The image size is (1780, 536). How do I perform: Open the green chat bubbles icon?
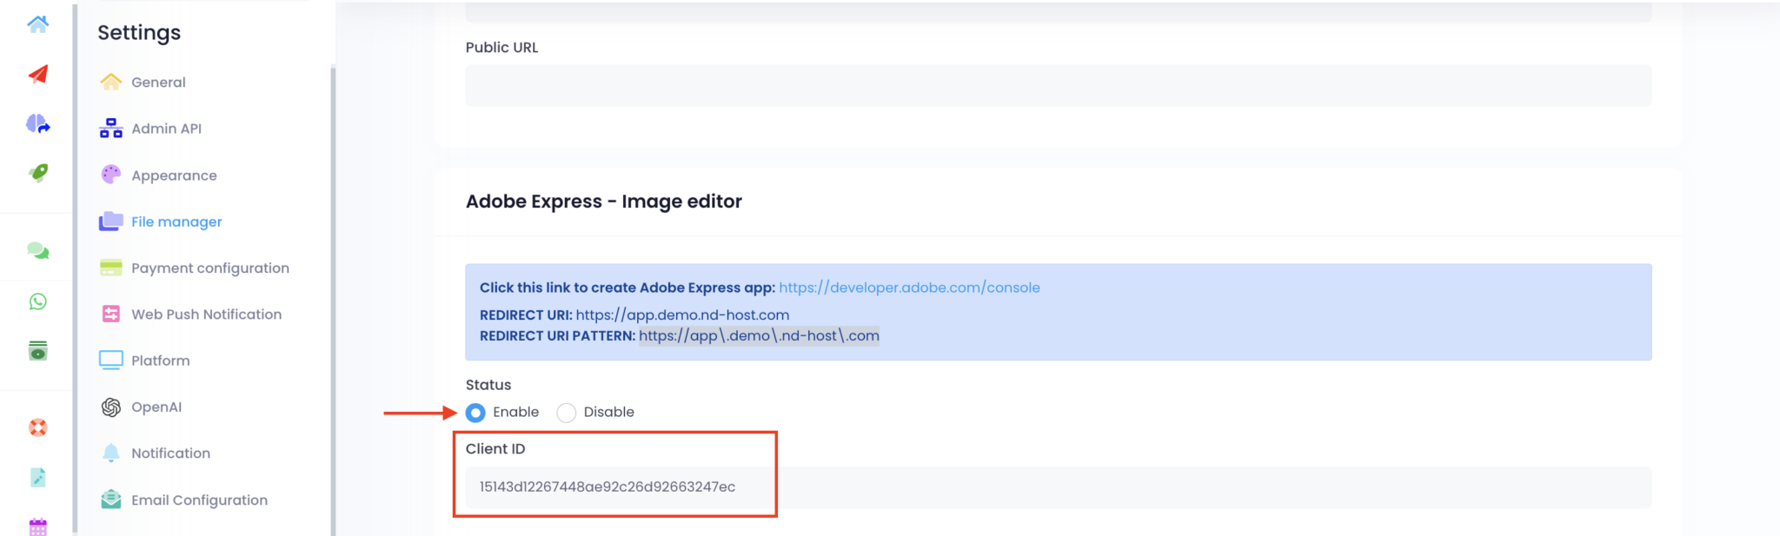tap(37, 251)
